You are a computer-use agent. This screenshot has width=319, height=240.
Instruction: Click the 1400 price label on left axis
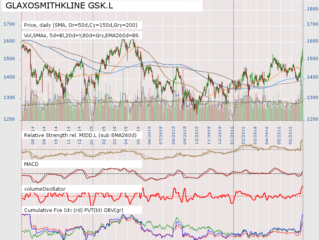pos(9,77)
